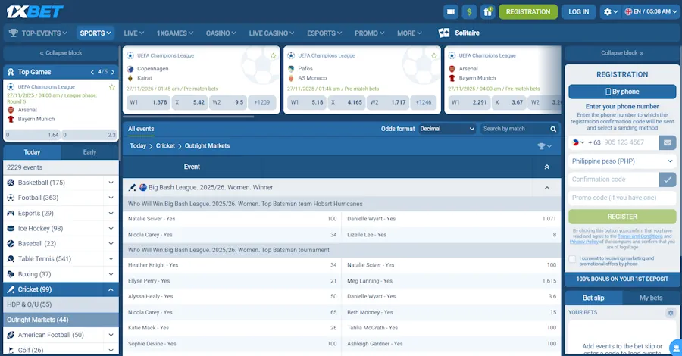
Task: Collapse all events with double chevron
Action: (546, 167)
